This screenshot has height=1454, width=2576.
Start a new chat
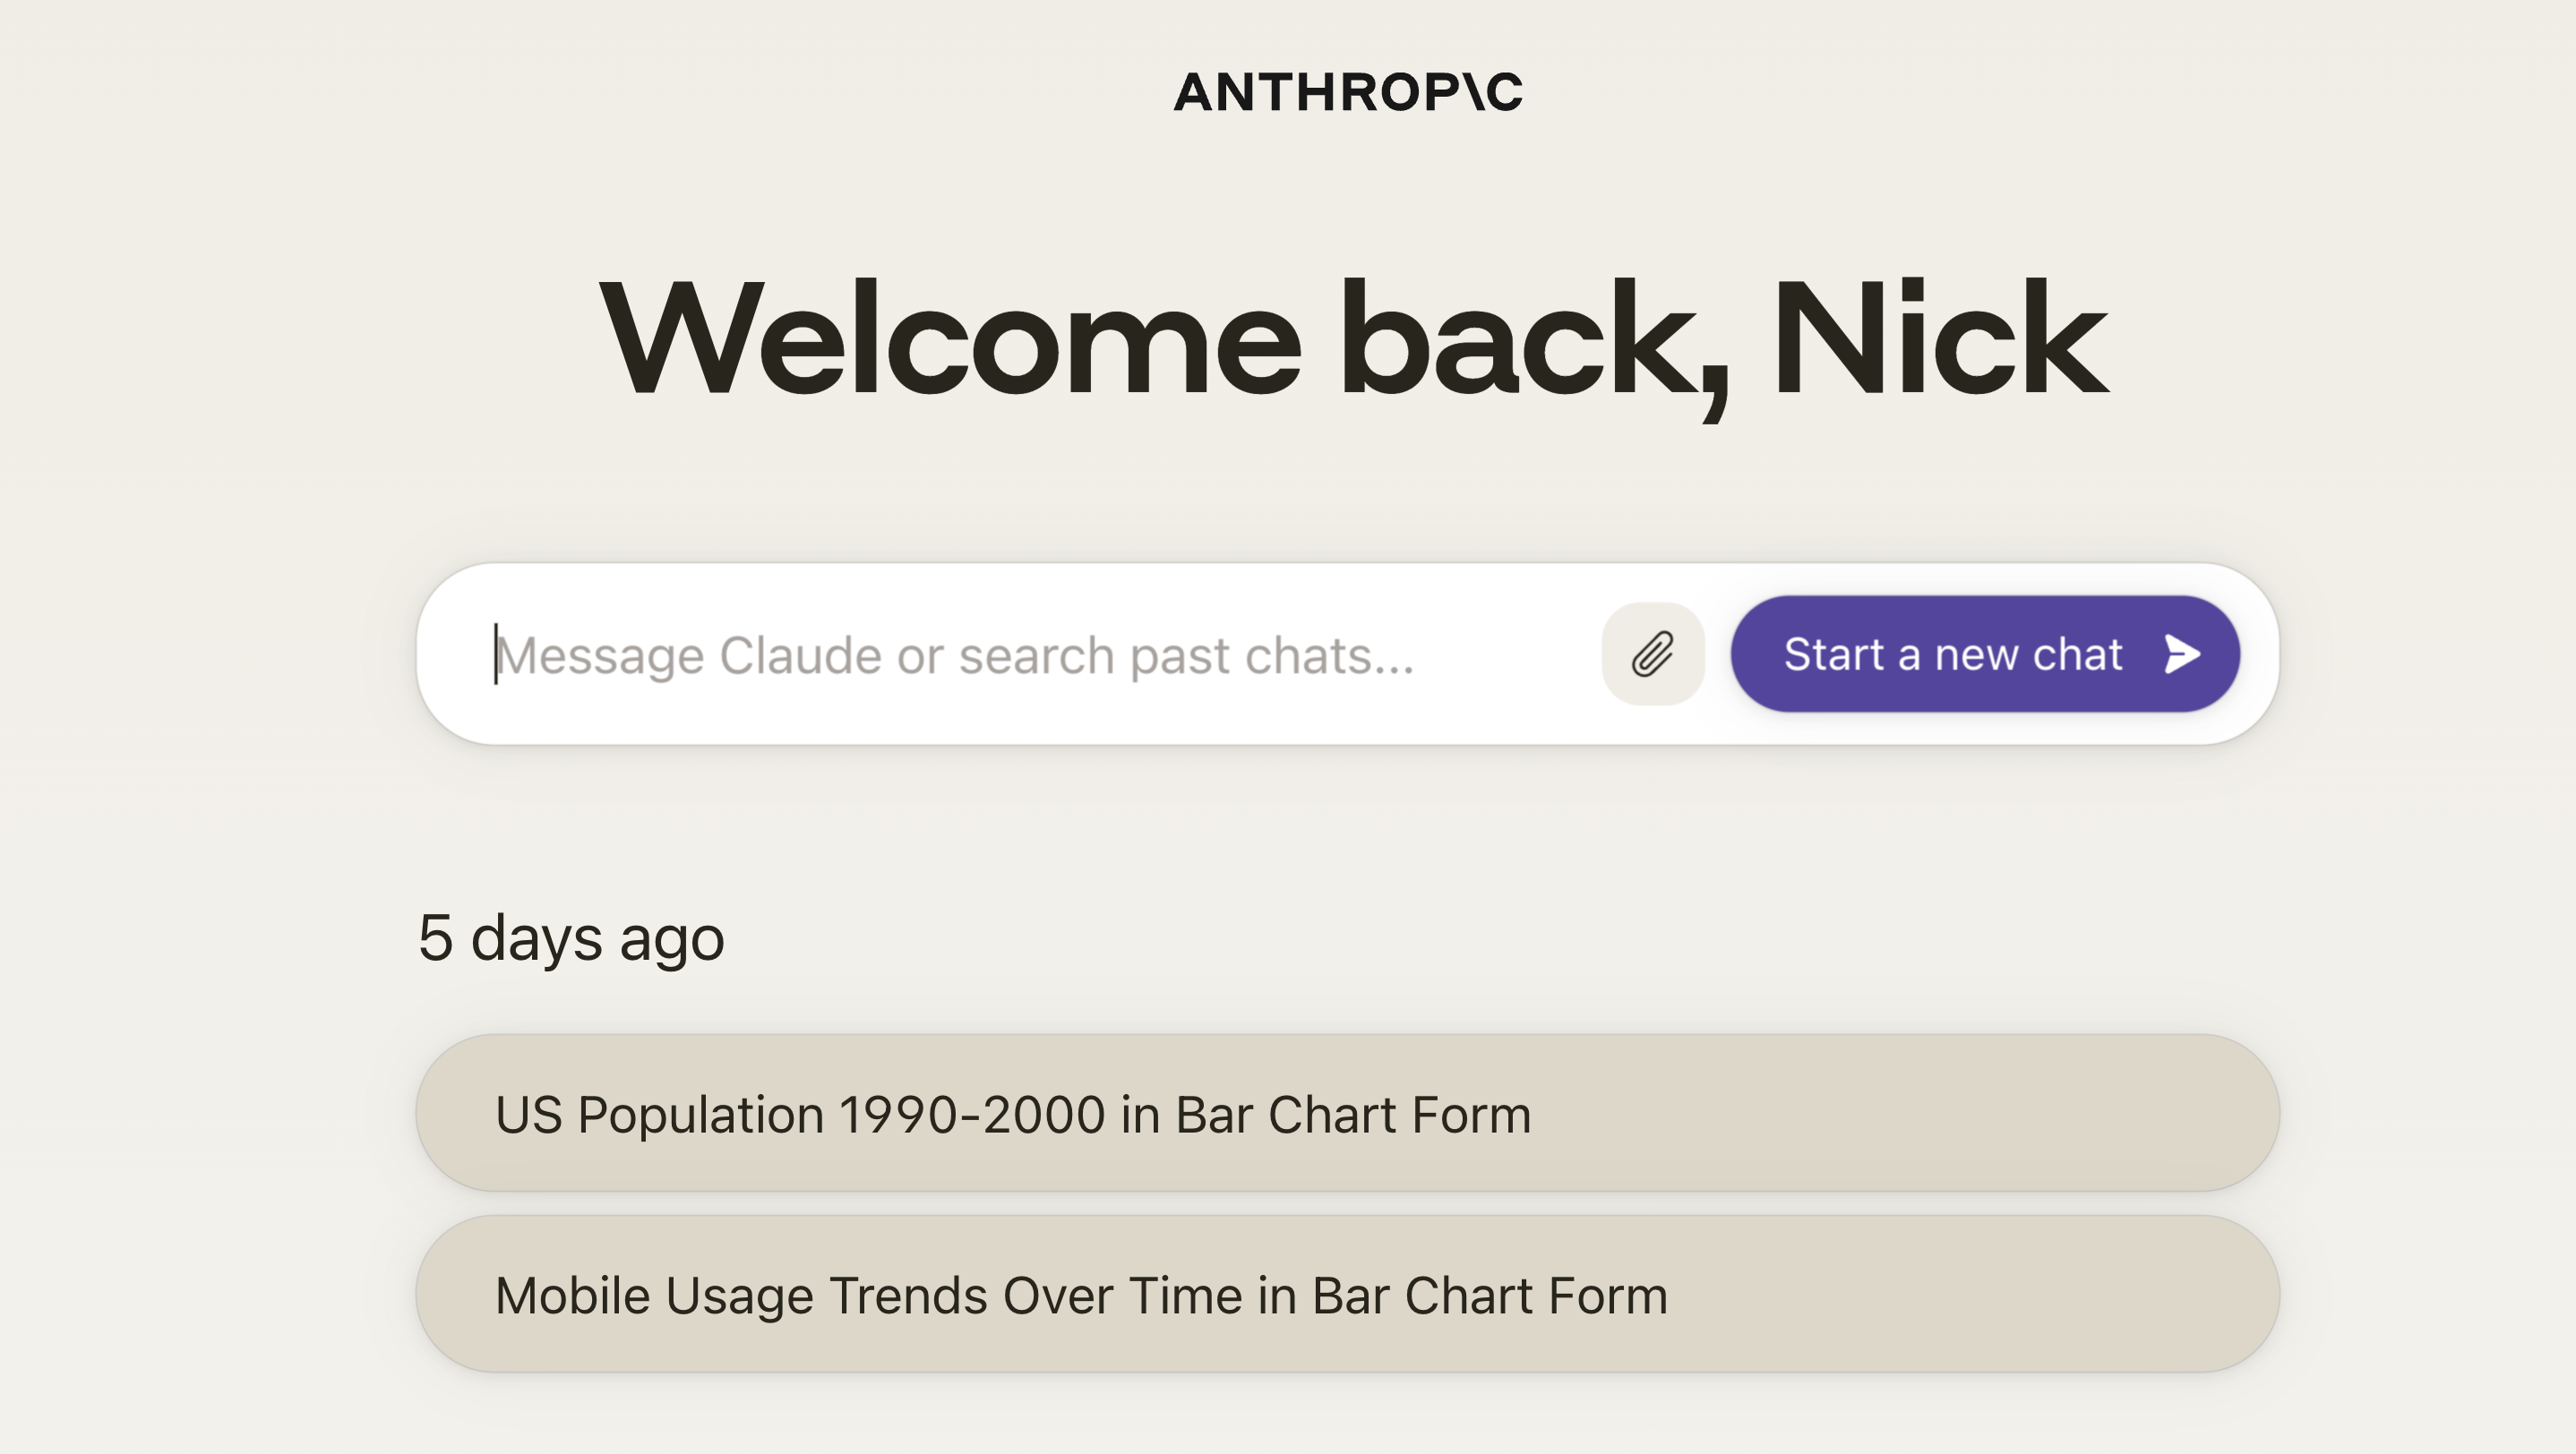[1985, 654]
